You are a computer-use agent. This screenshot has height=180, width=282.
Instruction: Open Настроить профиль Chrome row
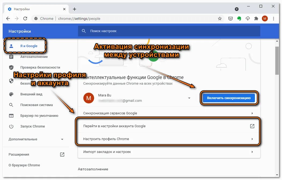169,139
